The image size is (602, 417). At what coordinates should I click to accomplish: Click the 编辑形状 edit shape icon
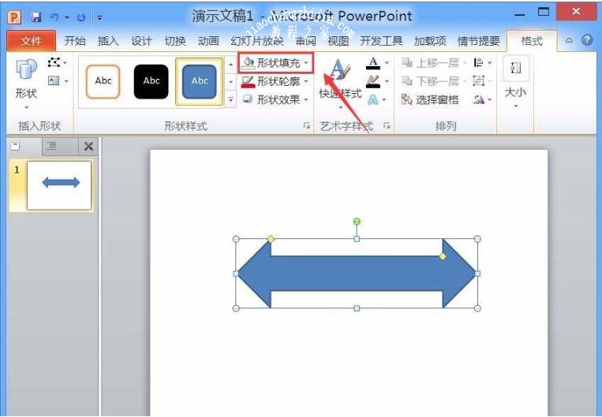pos(54,62)
